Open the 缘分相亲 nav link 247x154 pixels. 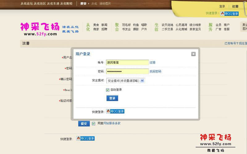(195, 25)
